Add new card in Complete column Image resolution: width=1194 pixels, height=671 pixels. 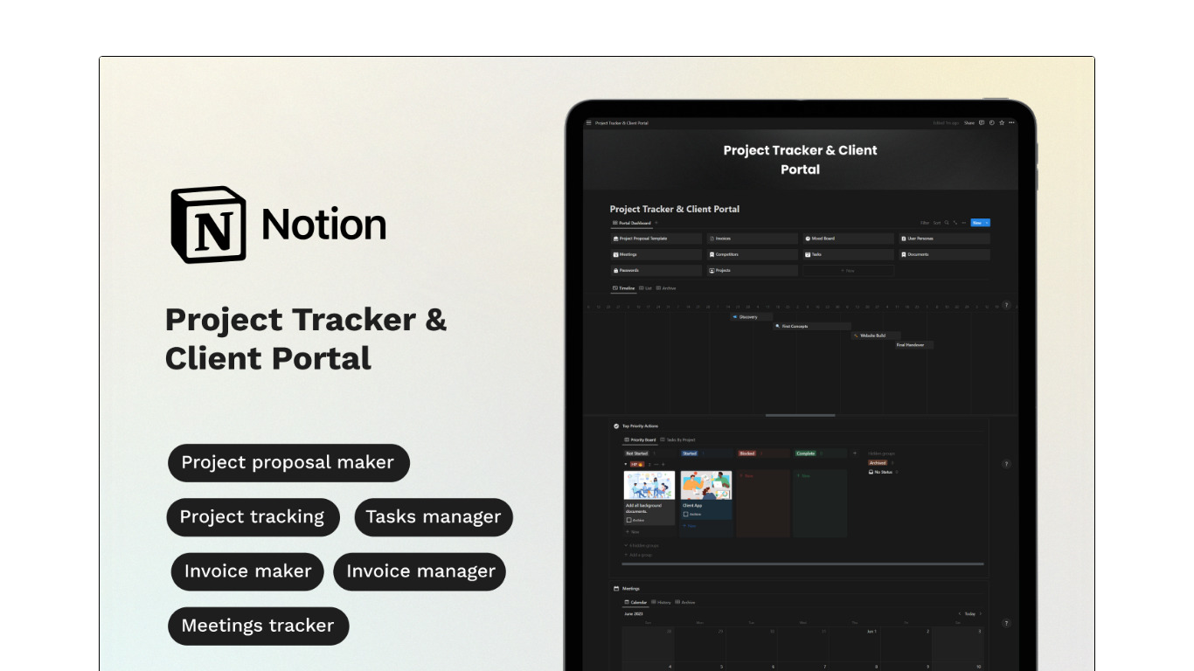click(803, 476)
